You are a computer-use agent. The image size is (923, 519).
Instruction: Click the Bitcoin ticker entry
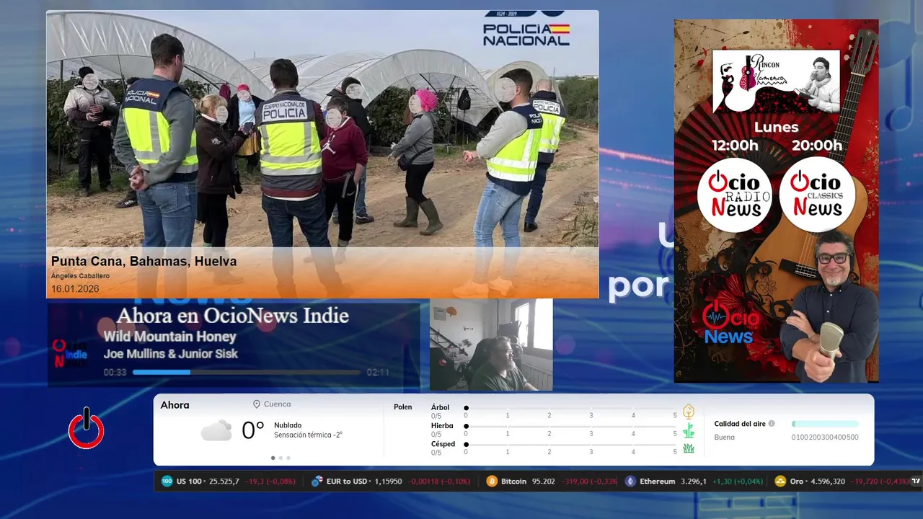[552, 481]
